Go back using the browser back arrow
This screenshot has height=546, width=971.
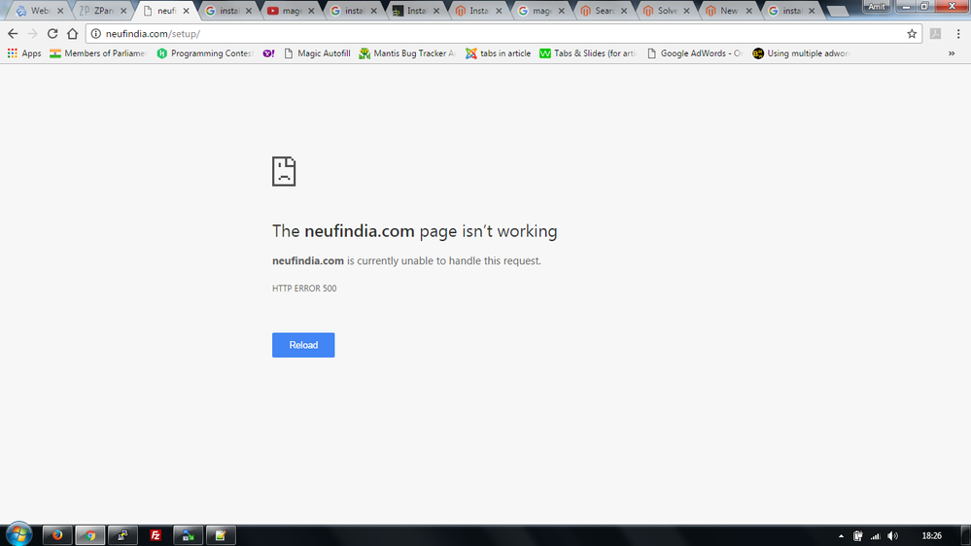pos(13,34)
